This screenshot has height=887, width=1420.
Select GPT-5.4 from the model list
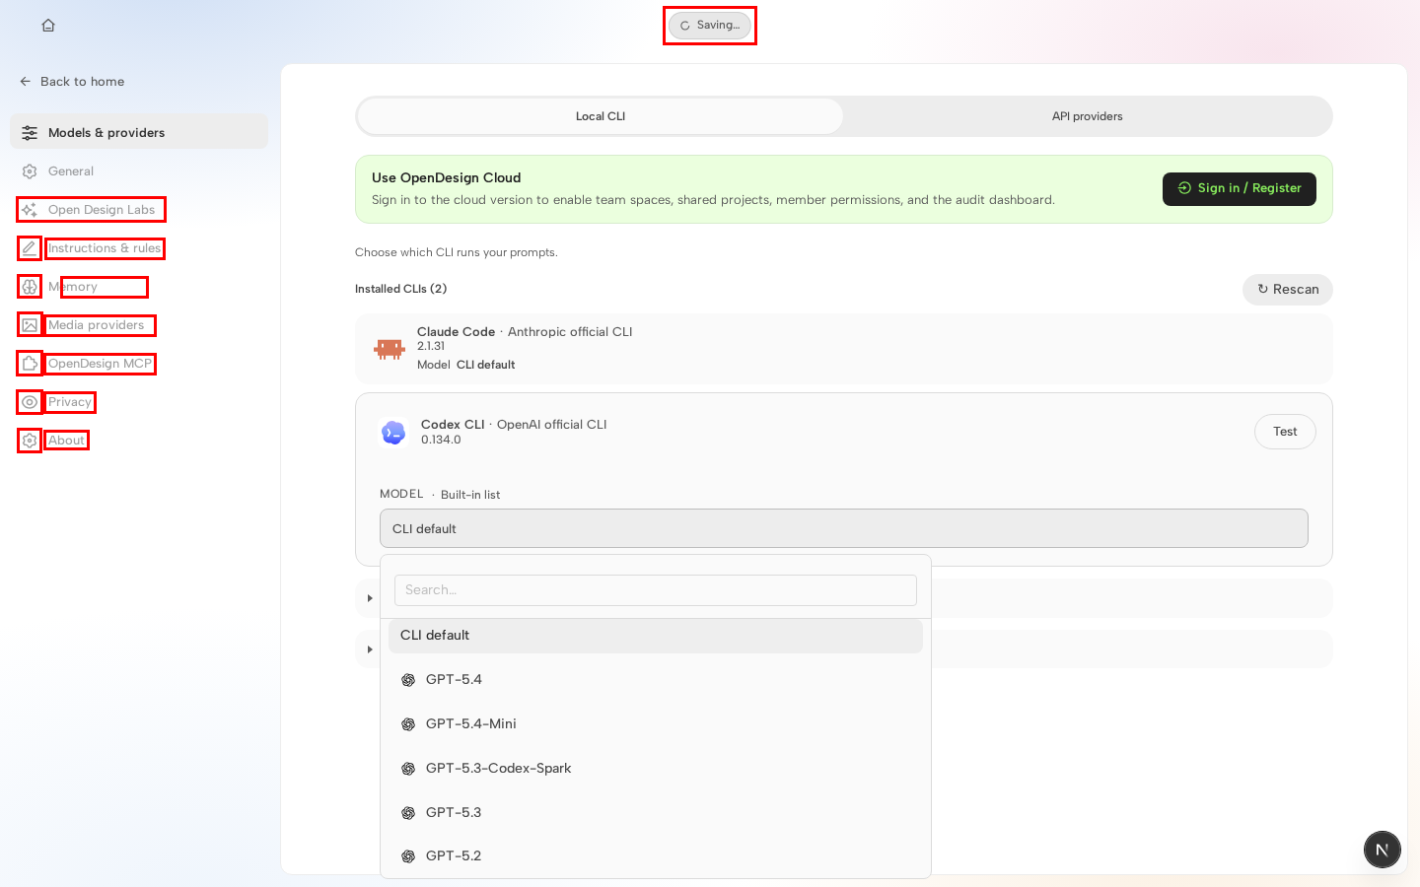point(656,680)
